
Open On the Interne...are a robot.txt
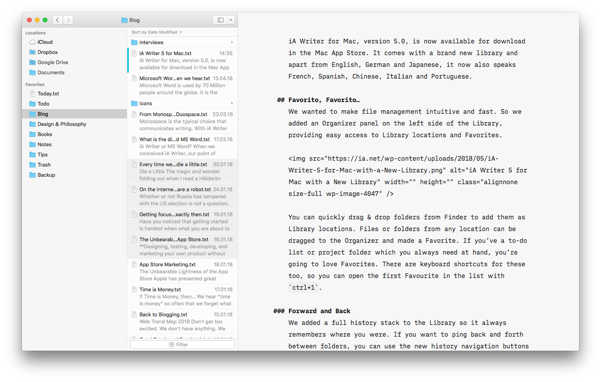[x=182, y=196]
